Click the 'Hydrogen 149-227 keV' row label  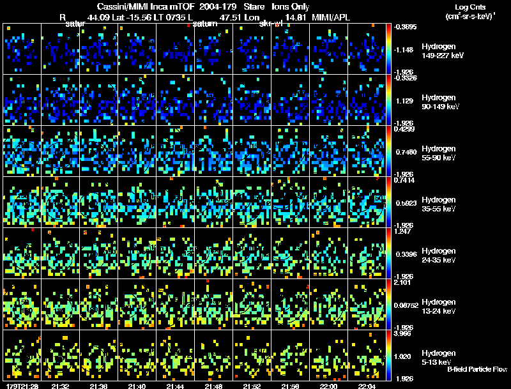[x=443, y=51]
